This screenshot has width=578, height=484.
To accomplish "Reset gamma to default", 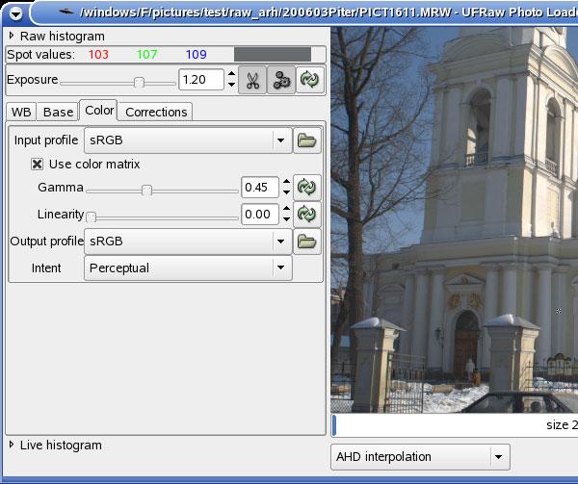I will coord(307,188).
